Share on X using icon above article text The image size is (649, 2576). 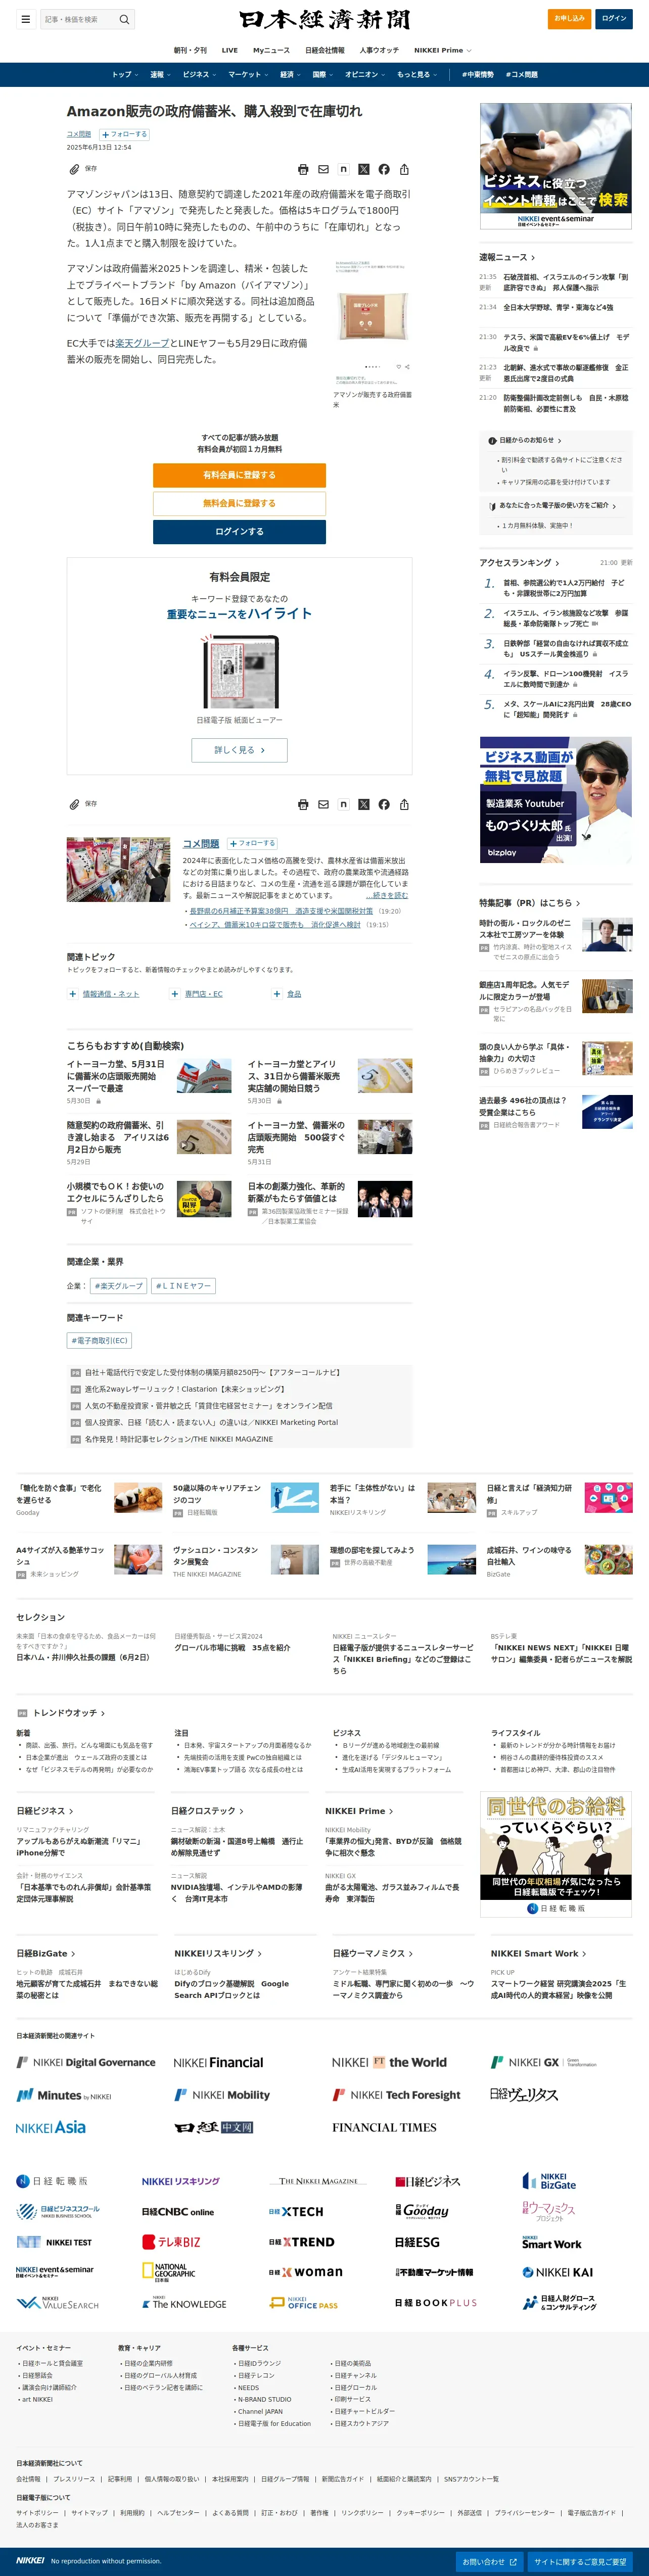pos(363,170)
